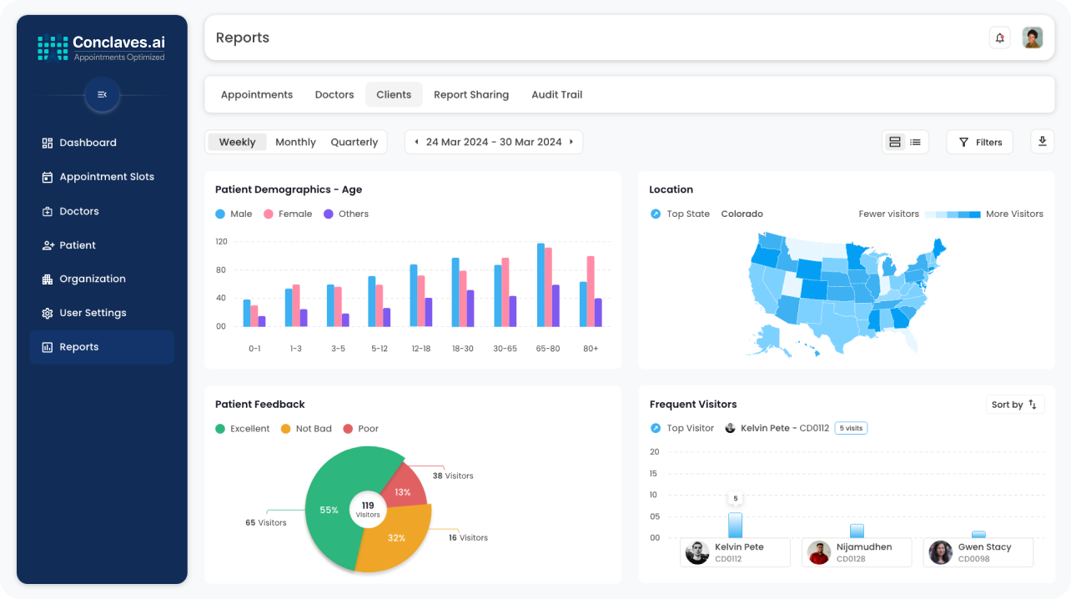This screenshot has height=599, width=1071.
Task: Switch to the Audit Trail tab
Action: (556, 95)
